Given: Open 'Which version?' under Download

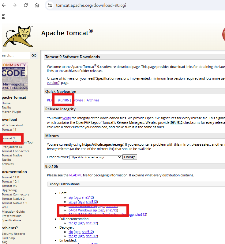Looking at the screenshot, I should (x=13, y=125).
